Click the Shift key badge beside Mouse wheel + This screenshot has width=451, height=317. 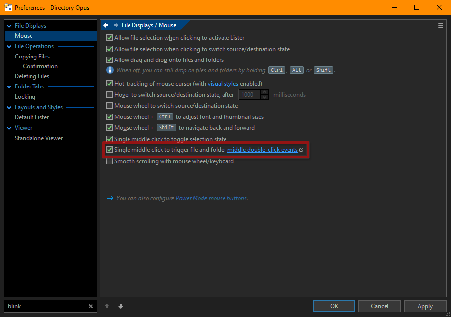click(166, 127)
